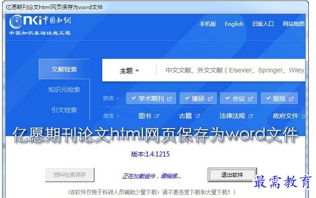This screenshot has width=316, height=198.
Task: Open the 主题 search field dropdown
Action: click(129, 70)
